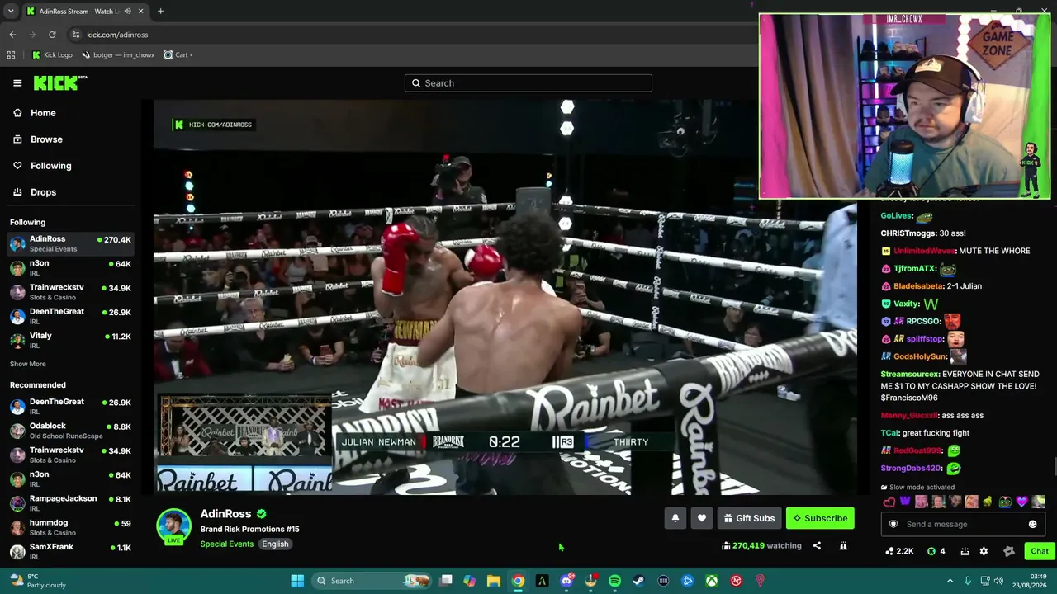Open the Kick Logo bookmark
The image size is (1057, 594).
[x=52, y=55]
